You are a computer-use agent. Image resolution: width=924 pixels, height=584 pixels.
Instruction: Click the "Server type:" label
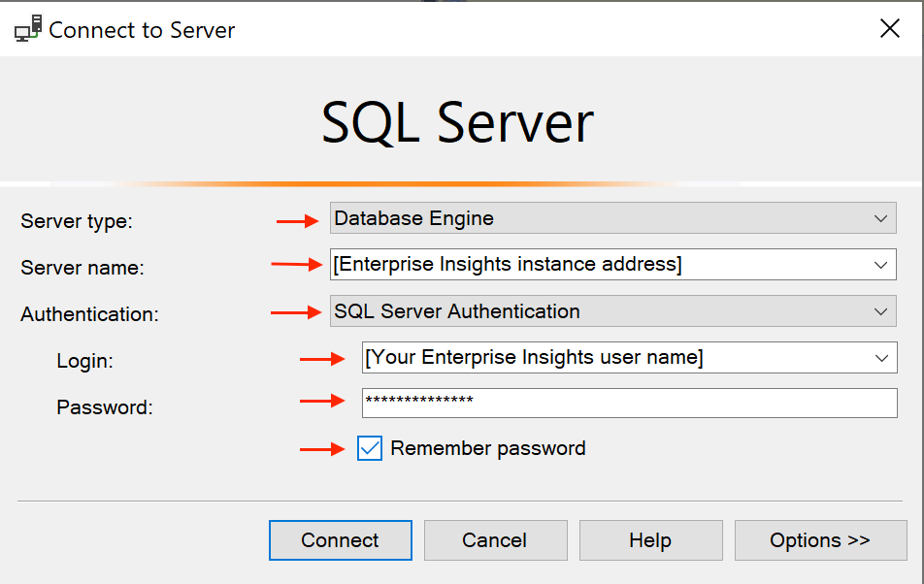(x=77, y=221)
